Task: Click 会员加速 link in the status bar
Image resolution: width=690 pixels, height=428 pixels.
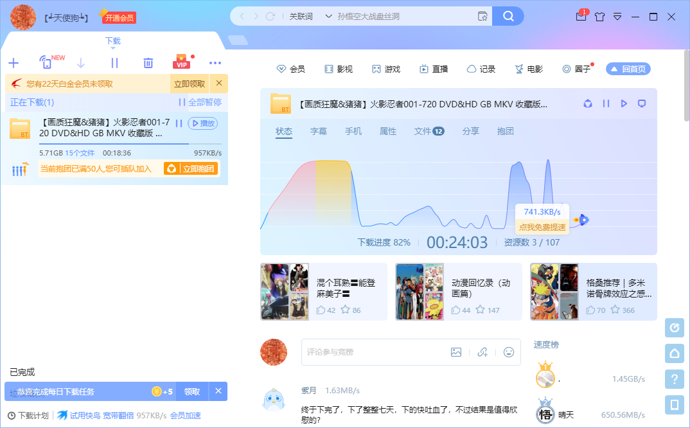Action: pos(185,416)
